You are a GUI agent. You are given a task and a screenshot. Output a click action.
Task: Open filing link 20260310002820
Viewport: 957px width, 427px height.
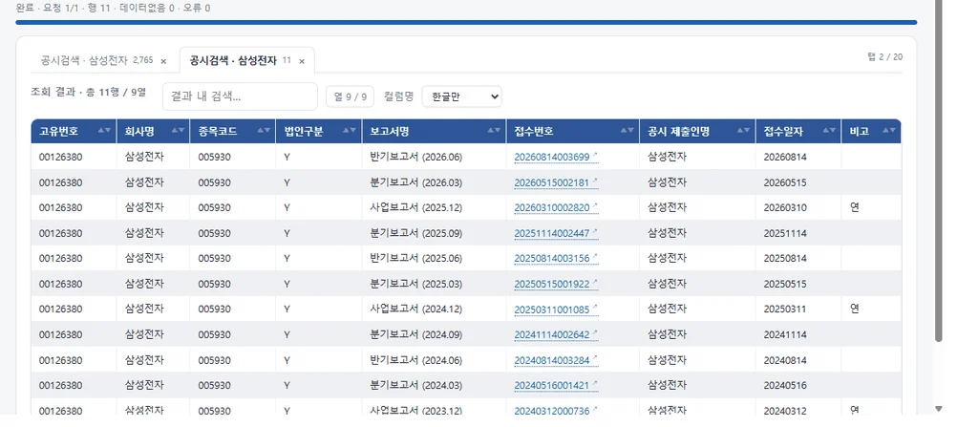(x=556, y=207)
